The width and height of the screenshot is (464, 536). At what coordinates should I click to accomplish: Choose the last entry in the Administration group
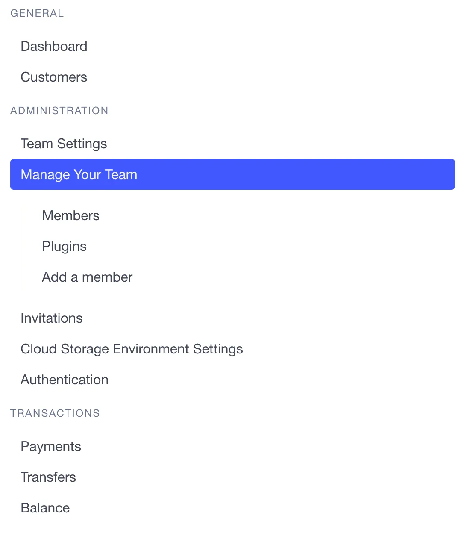(x=65, y=380)
